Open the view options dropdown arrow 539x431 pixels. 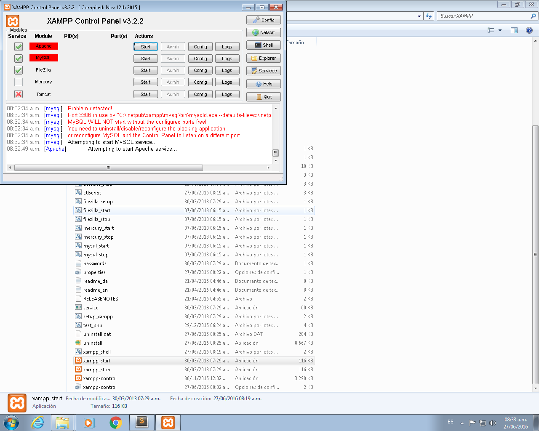(x=500, y=30)
